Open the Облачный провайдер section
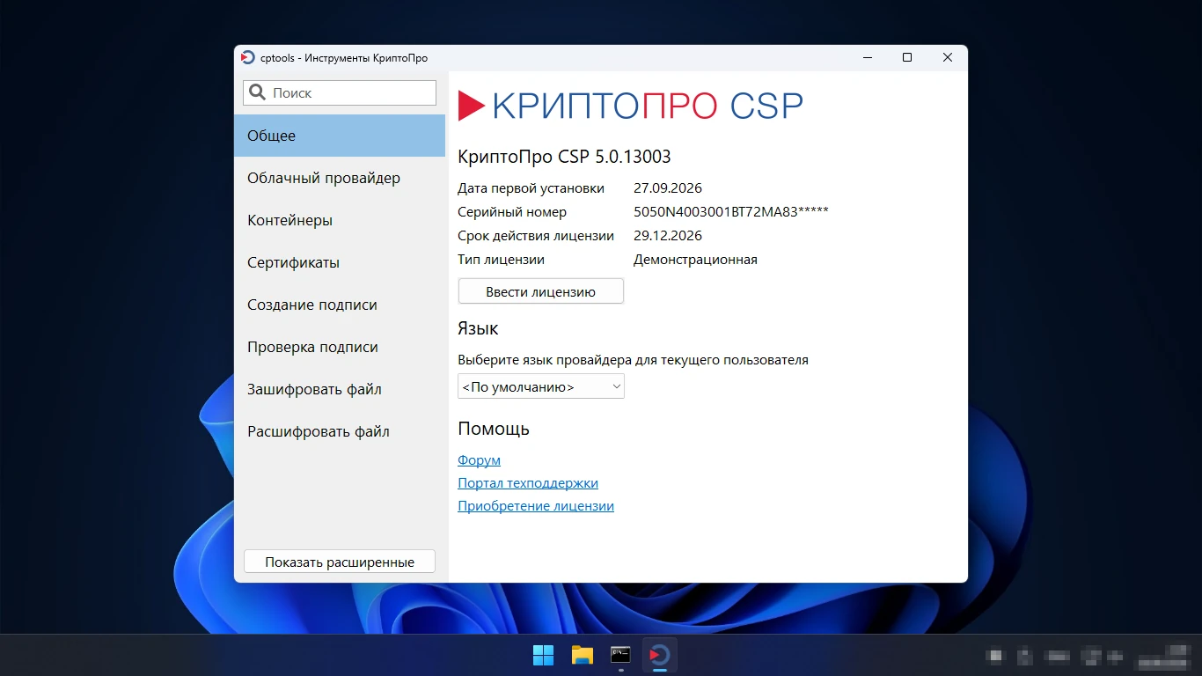This screenshot has width=1202, height=676. (x=340, y=178)
